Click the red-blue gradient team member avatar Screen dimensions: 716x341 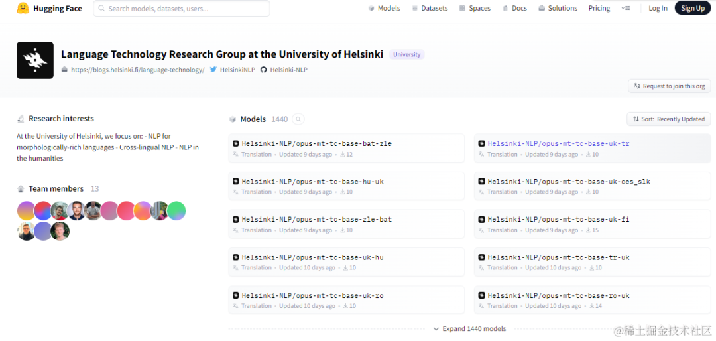(x=43, y=211)
